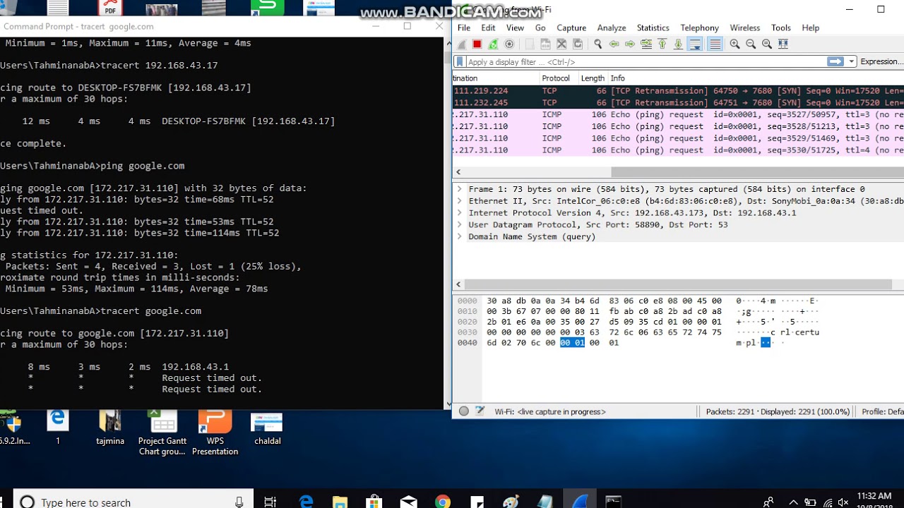
Task: Open the chaldal desktop shortcut
Action: tap(267, 428)
